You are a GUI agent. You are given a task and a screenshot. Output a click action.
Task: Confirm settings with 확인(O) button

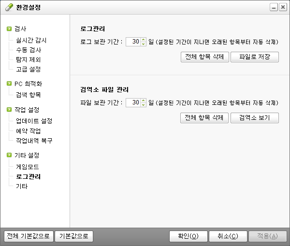click(x=188, y=236)
